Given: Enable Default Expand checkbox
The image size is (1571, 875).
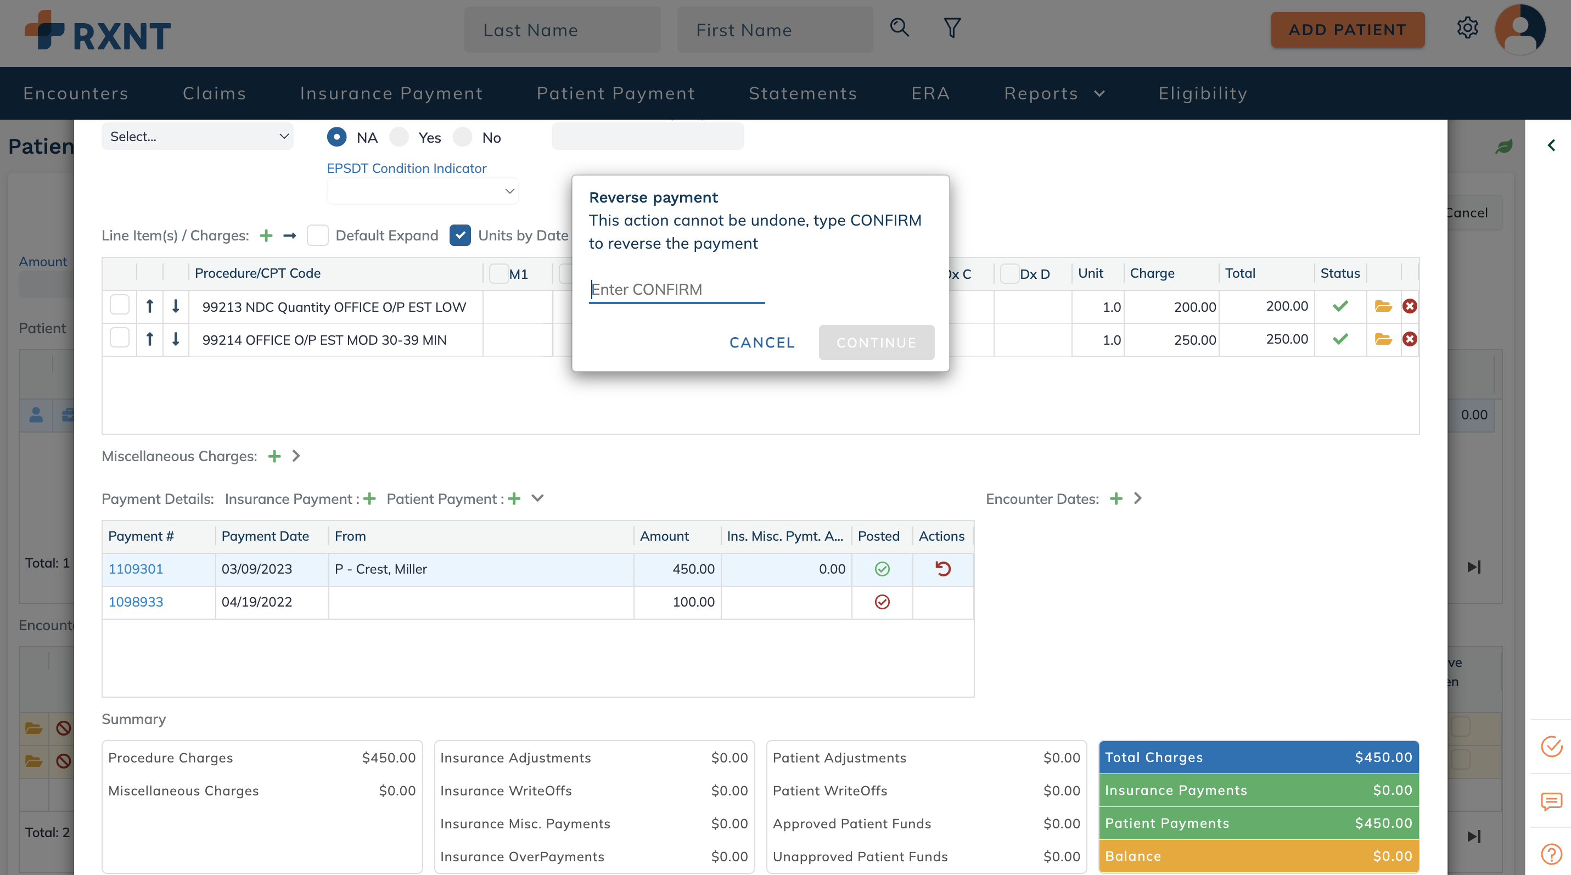Looking at the screenshot, I should coord(317,235).
